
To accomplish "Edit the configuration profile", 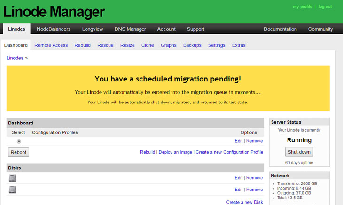I will click(238, 141).
